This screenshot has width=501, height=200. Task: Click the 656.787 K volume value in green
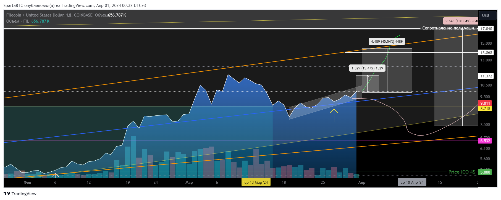(40, 21)
